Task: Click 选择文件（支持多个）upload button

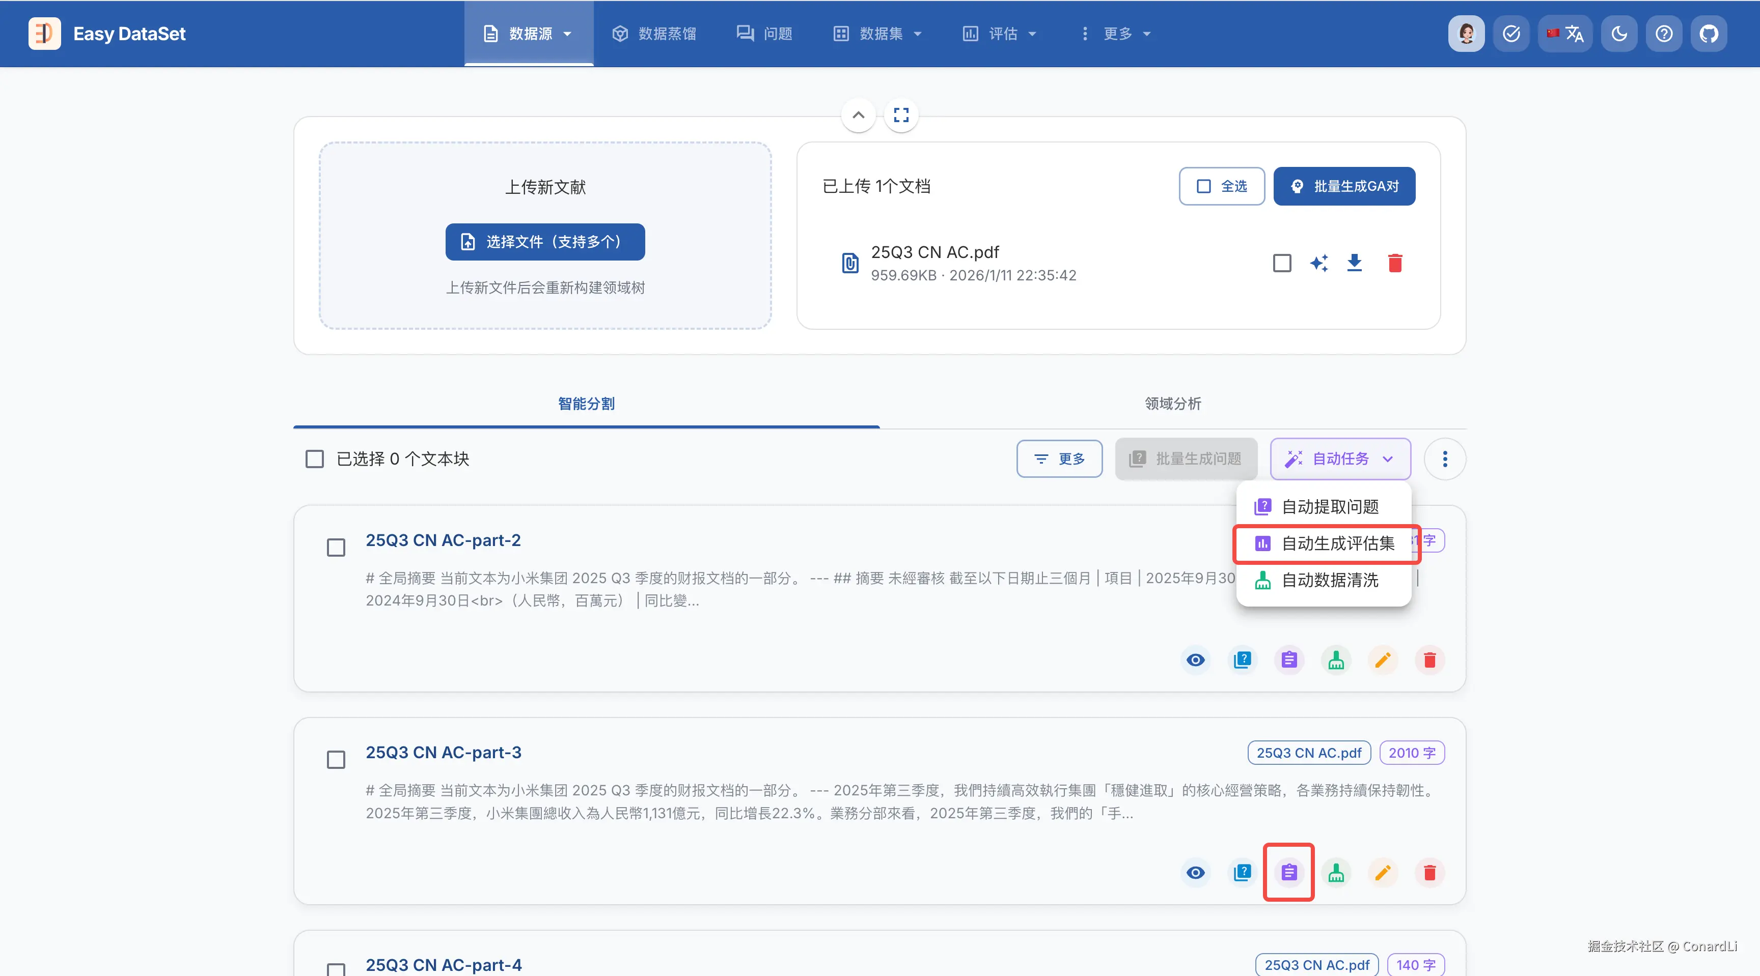Action: (544, 242)
